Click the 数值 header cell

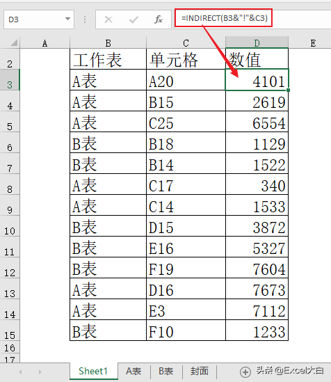tap(257, 59)
